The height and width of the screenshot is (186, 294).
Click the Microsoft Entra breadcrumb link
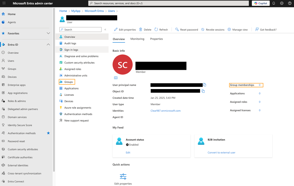tap(94, 11)
